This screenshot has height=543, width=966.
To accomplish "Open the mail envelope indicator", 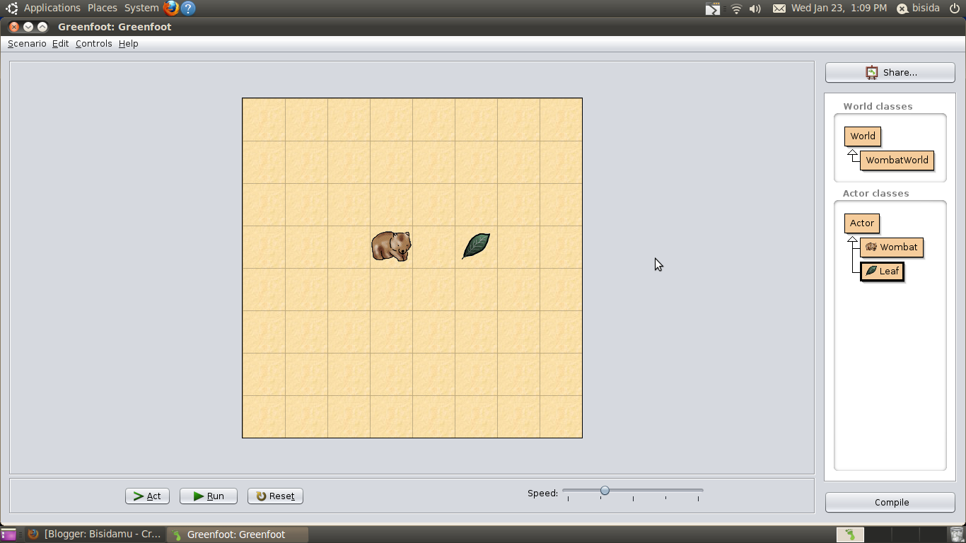I will pyautogui.click(x=779, y=8).
